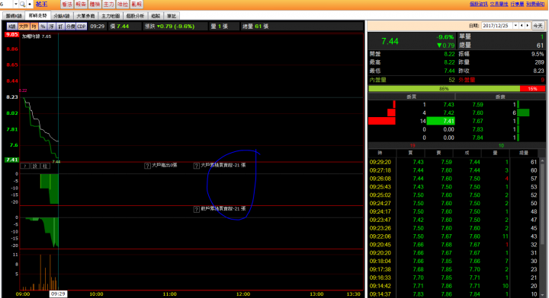
Task: Open the date picker dropdown arrow
Action: 515,26
